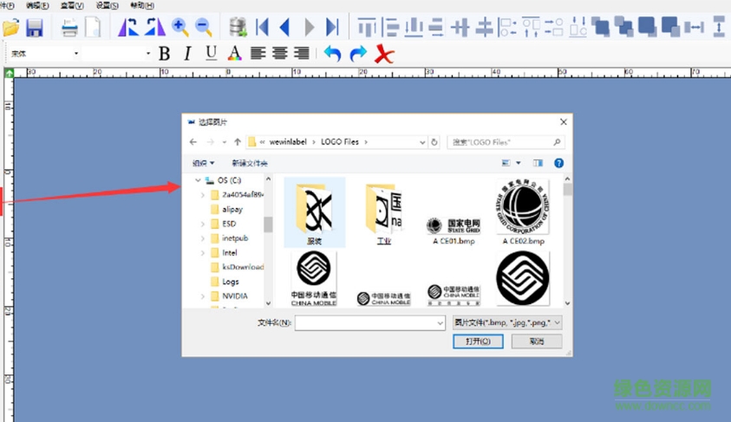
Task: Align objects to top edge
Action: 367,27
